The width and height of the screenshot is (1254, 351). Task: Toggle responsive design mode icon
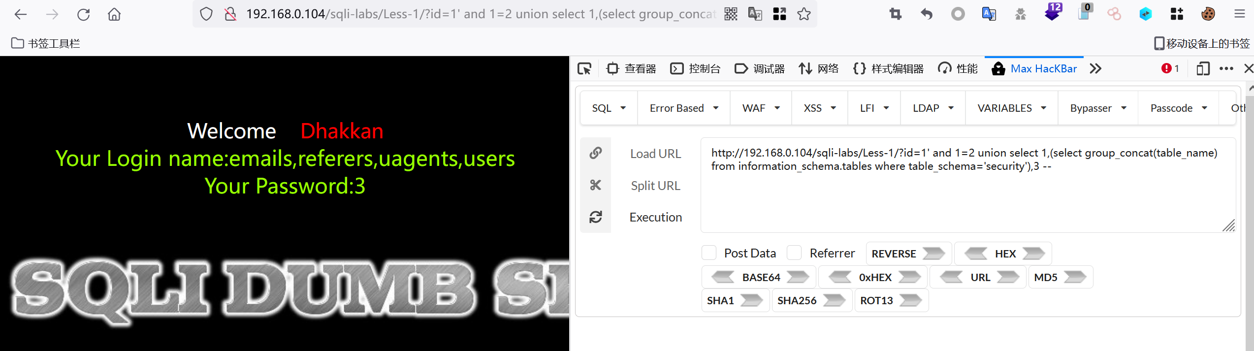point(1203,69)
